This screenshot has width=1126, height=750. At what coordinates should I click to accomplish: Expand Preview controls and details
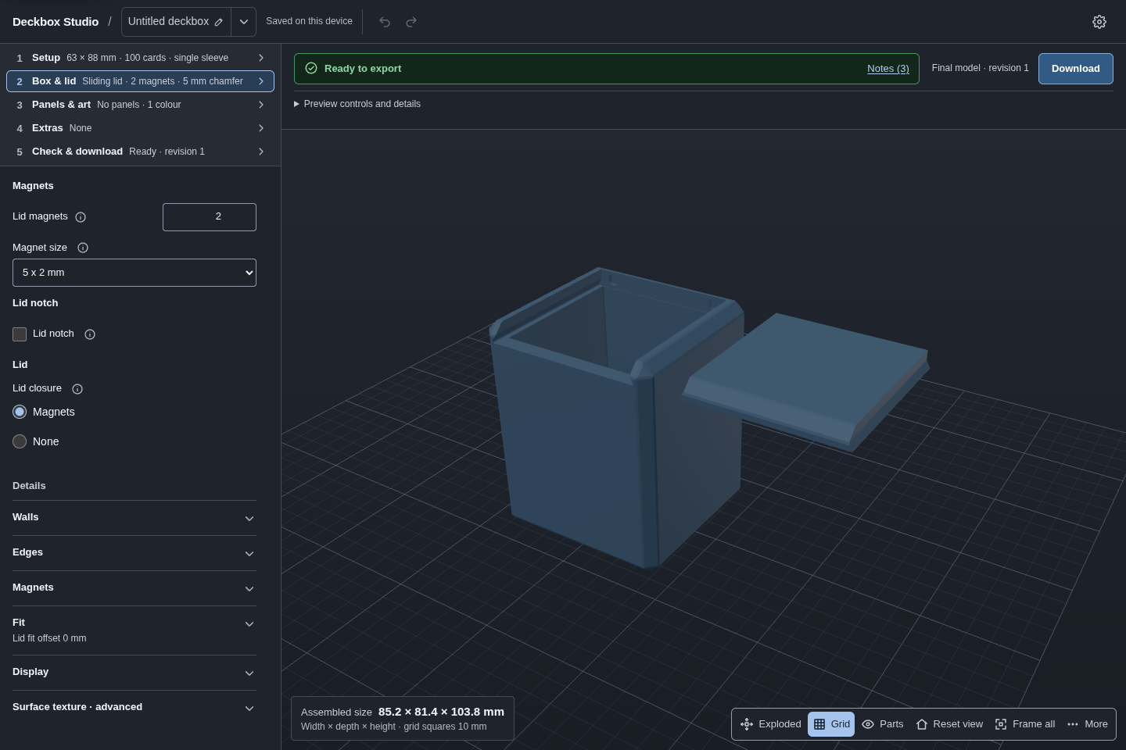(357, 104)
